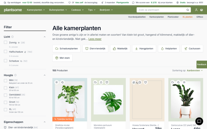The image size is (207, 129).
Task: Click the speech bubble icon near 9.3/10 rating
Action: pyautogui.click(x=133, y=2)
